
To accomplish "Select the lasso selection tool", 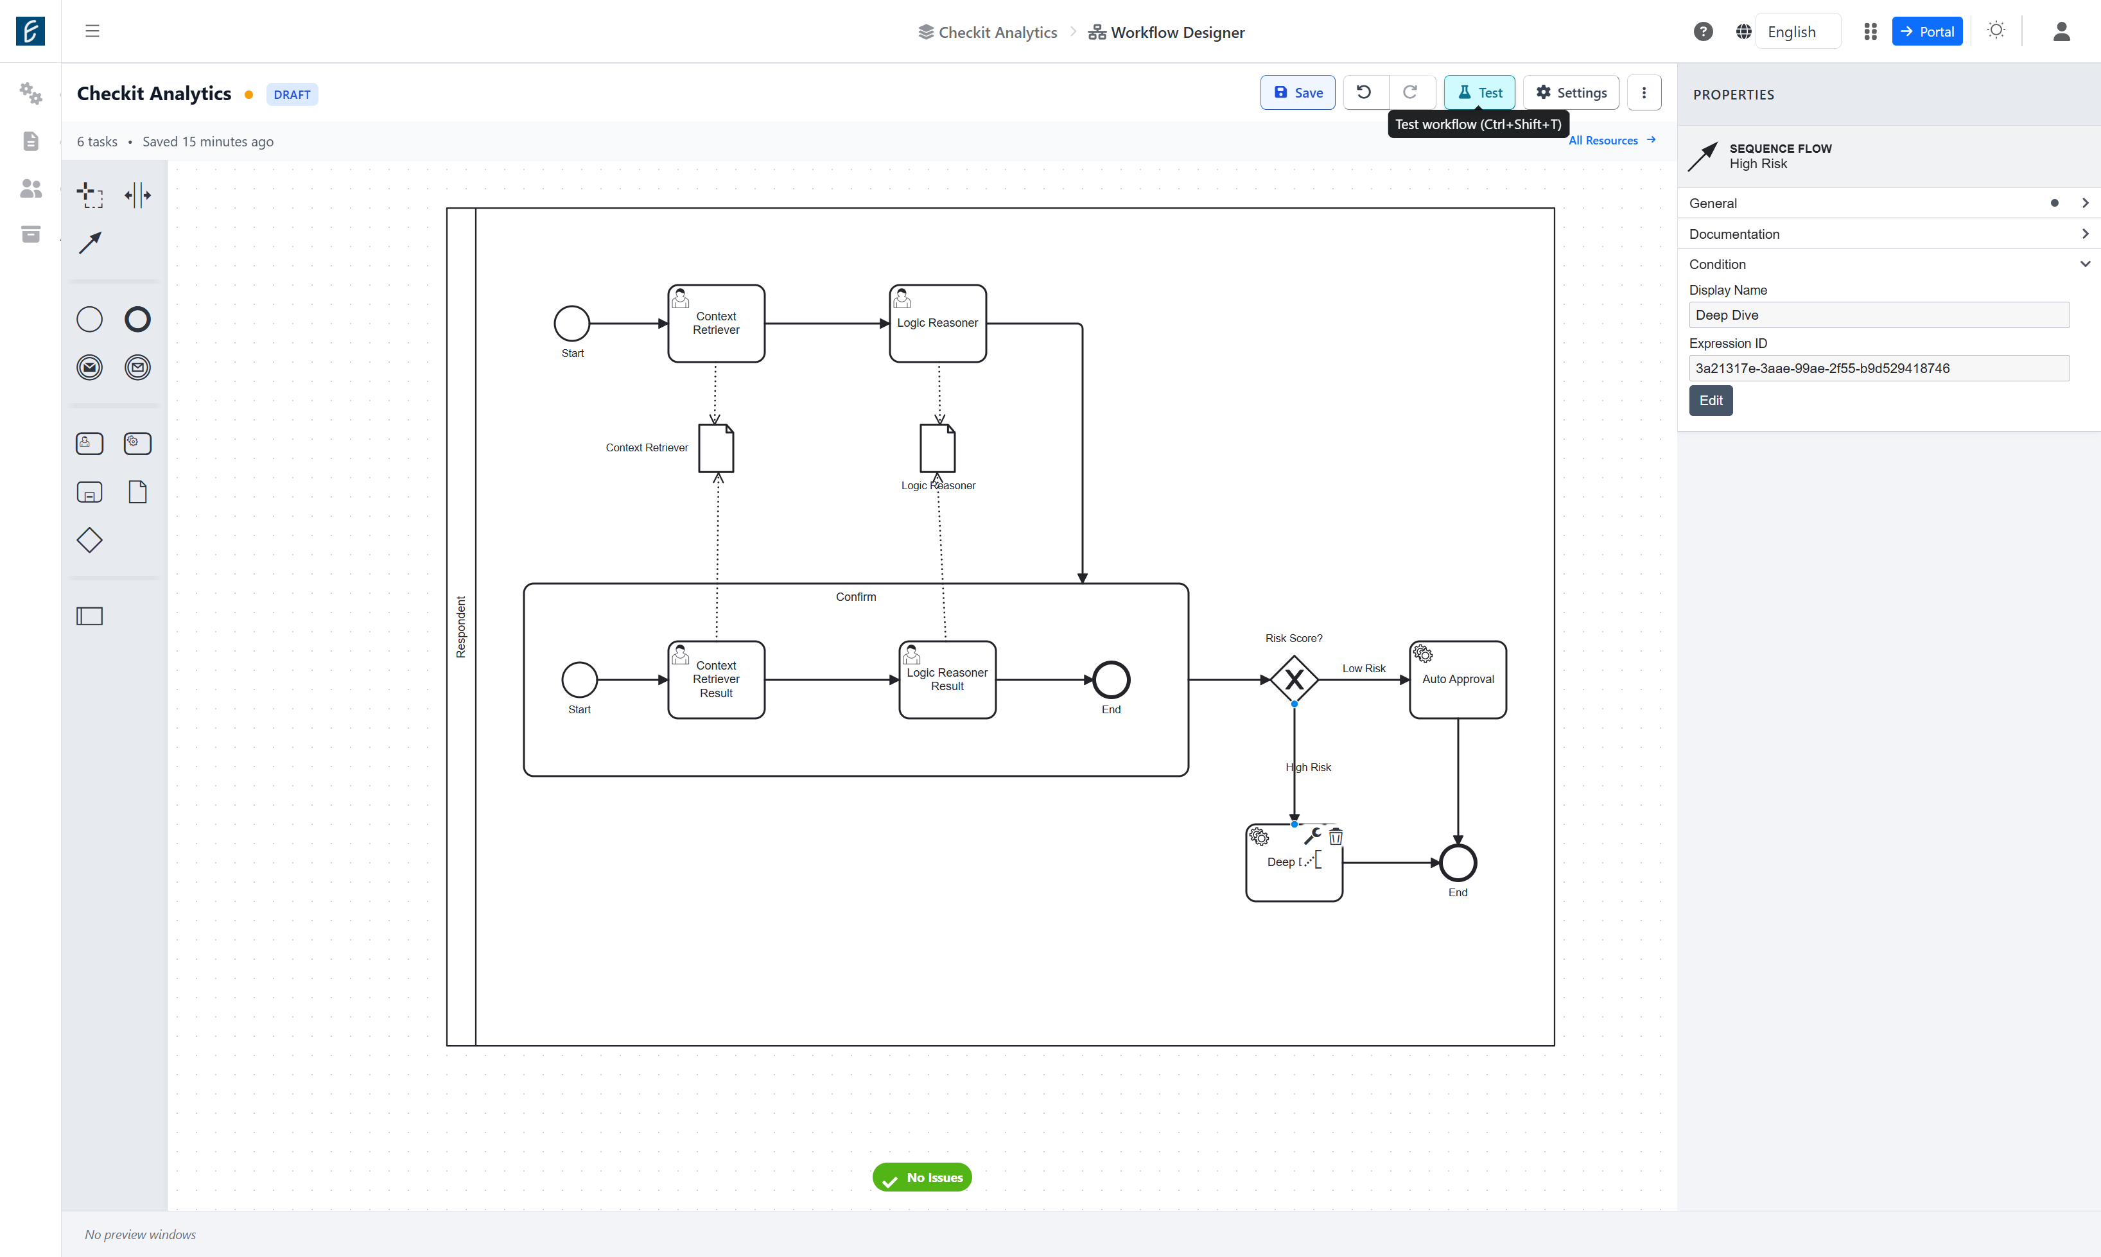I will 90,195.
